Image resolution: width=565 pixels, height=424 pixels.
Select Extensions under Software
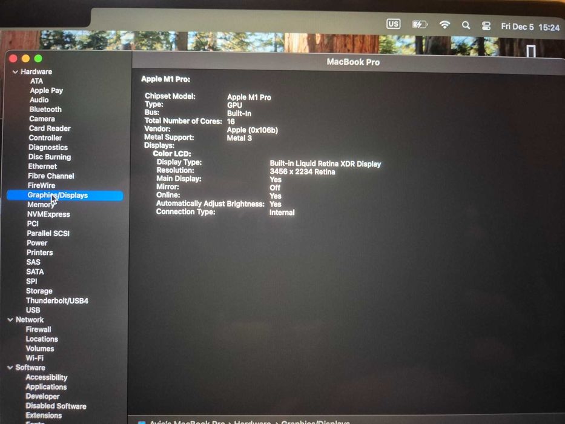coord(44,416)
